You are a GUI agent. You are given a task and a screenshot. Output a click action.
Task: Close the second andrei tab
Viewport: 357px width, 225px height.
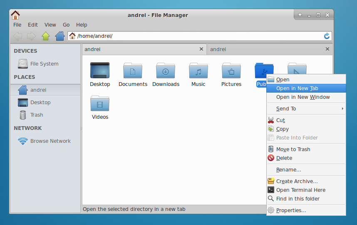tap(327, 49)
